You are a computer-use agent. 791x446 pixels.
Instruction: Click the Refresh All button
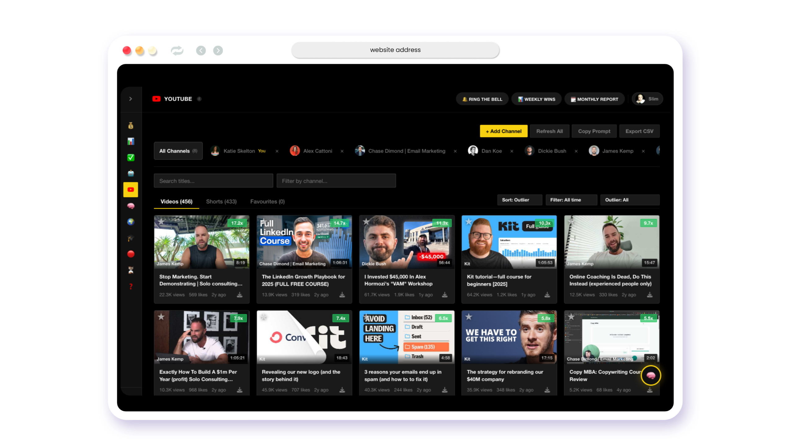pos(549,131)
